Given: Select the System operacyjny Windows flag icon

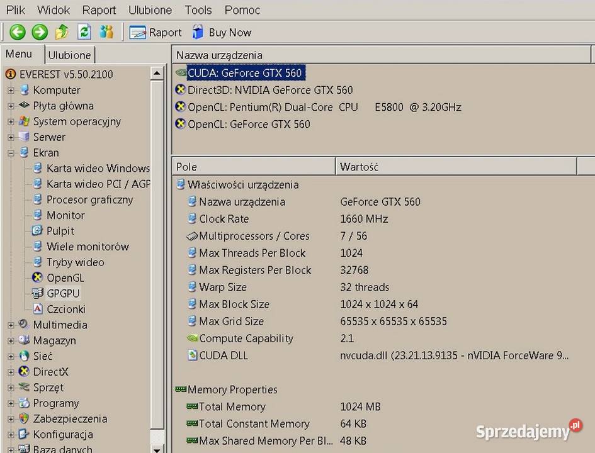Looking at the screenshot, I should (25, 121).
